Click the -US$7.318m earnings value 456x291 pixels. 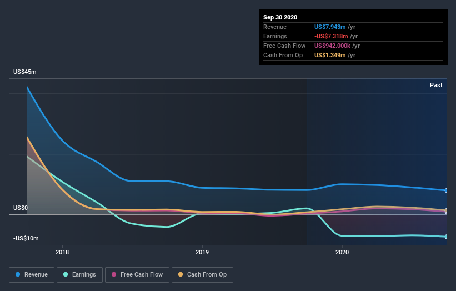pyautogui.click(x=331, y=36)
